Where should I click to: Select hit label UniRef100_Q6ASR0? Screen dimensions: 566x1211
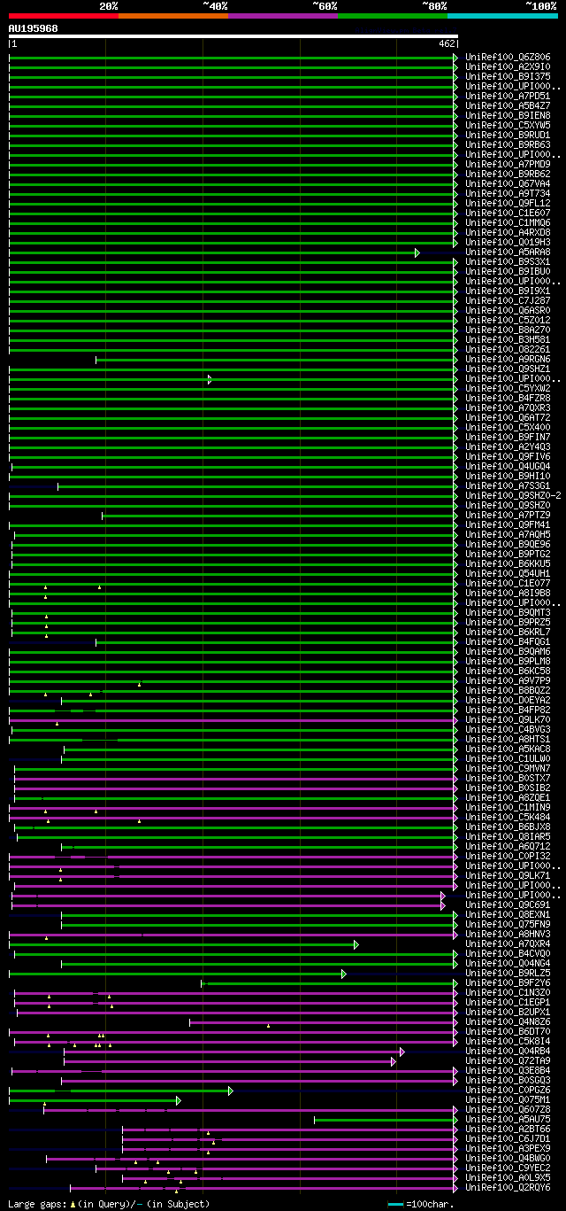[x=508, y=310]
